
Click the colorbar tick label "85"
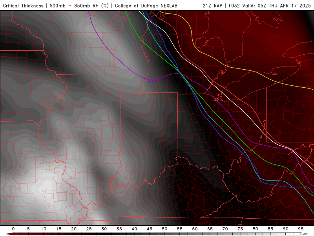click(x=270, y=229)
